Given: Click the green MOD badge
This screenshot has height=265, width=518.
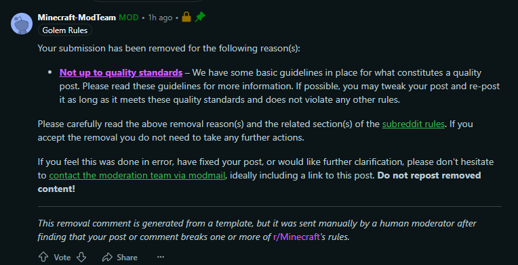Looking at the screenshot, I should [129, 18].
